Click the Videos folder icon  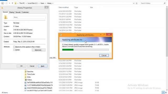25,80
